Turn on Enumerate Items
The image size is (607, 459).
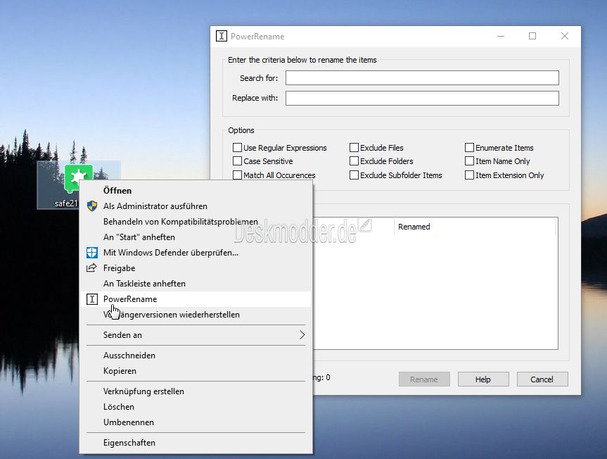(x=469, y=148)
